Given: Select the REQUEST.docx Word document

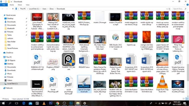Looking at the screenshot, I should point(84,61).
